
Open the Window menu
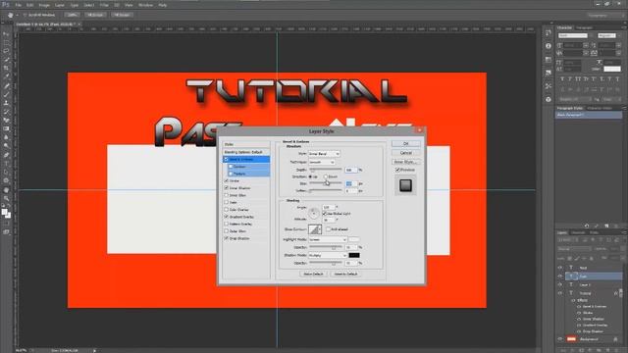[x=146, y=5]
